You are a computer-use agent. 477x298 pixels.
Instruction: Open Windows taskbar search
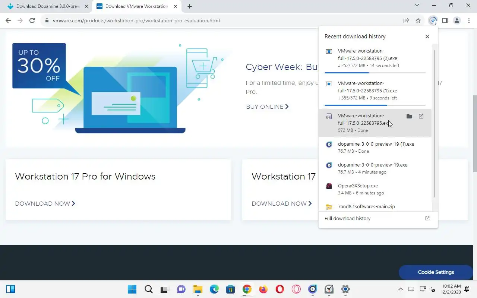(149, 289)
